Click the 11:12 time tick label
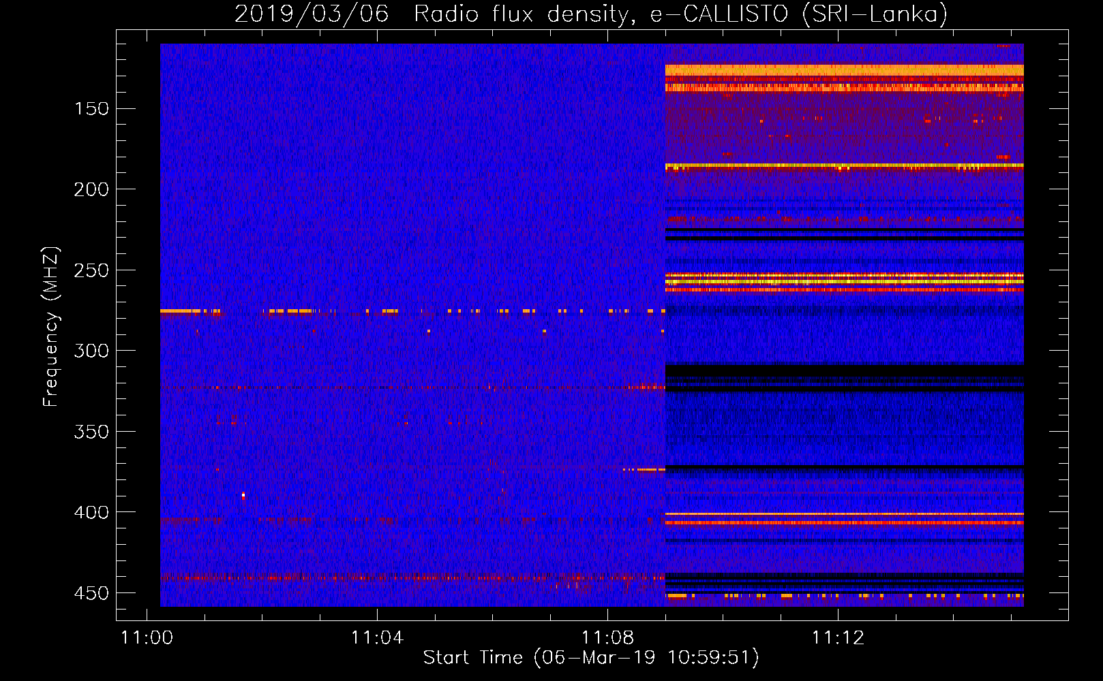 [838, 638]
